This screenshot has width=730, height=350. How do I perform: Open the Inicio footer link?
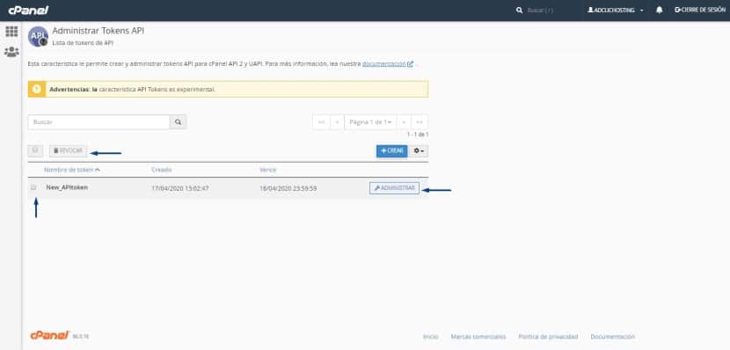pos(430,337)
